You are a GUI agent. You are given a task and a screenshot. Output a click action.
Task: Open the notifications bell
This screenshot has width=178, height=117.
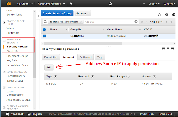[110, 4]
